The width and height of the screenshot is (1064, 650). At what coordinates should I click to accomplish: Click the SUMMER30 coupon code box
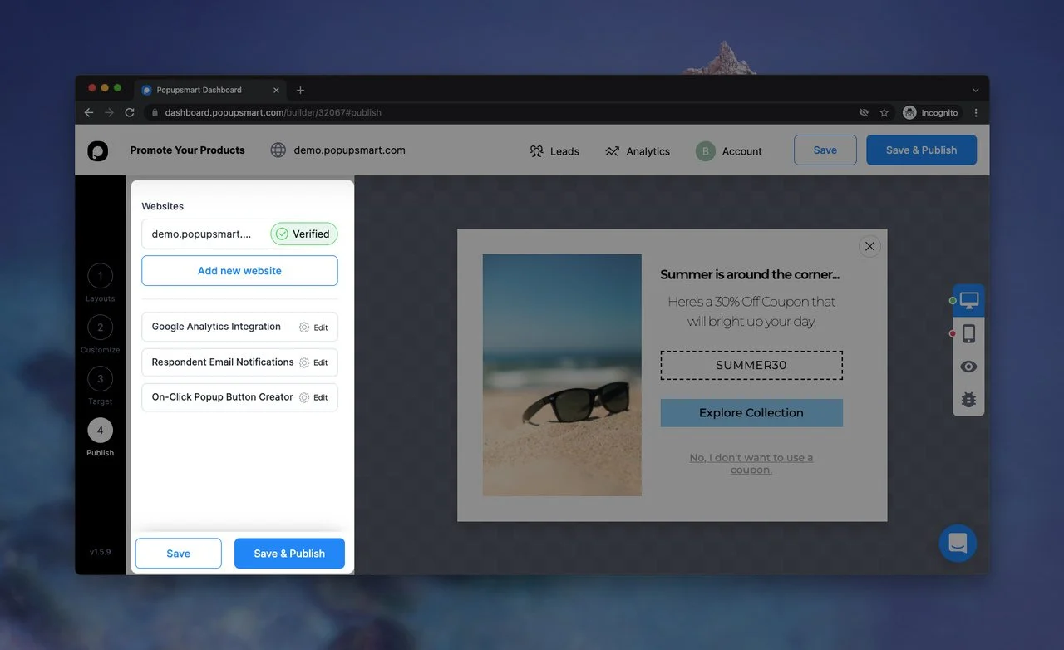click(x=751, y=365)
